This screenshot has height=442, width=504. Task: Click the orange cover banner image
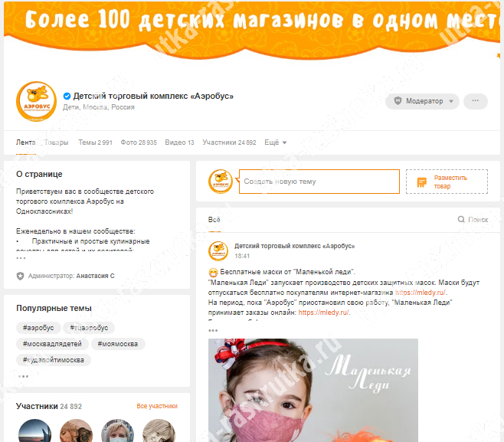[252, 30]
